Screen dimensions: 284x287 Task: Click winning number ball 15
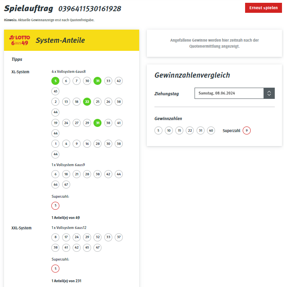pyautogui.click(x=179, y=130)
